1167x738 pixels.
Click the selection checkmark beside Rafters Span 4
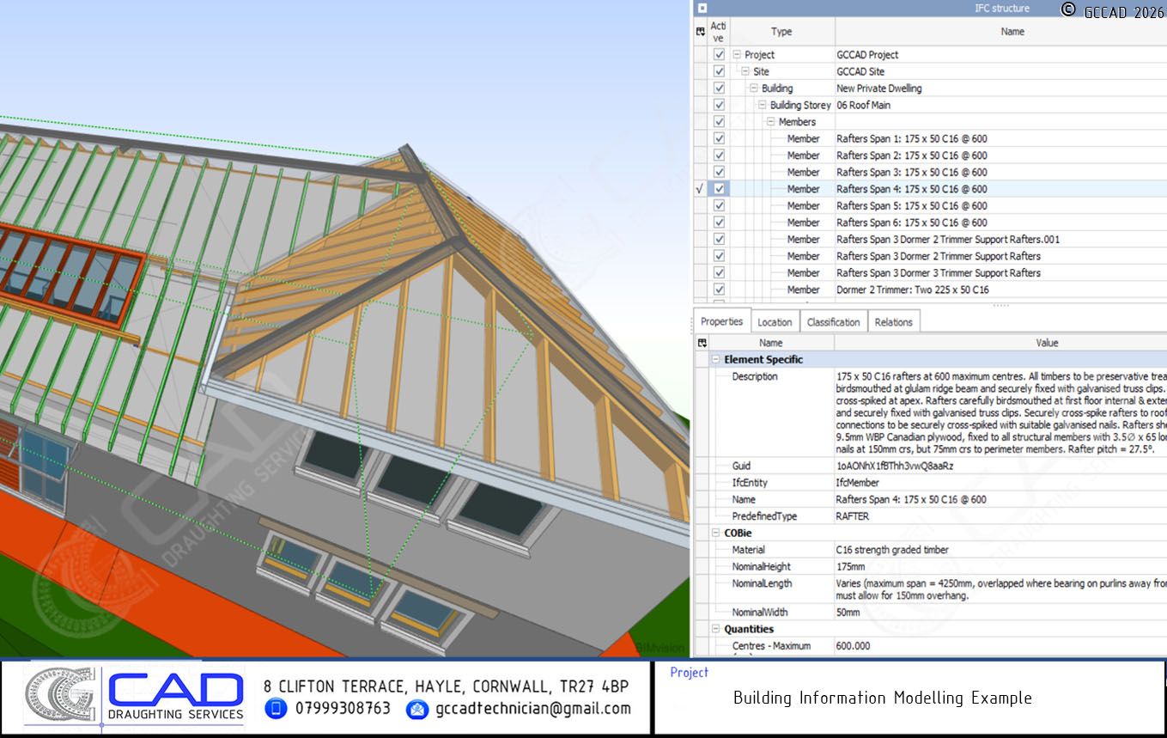700,189
